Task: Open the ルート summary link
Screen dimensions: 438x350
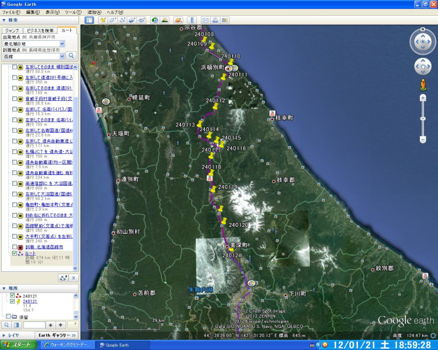Action: click(30, 253)
